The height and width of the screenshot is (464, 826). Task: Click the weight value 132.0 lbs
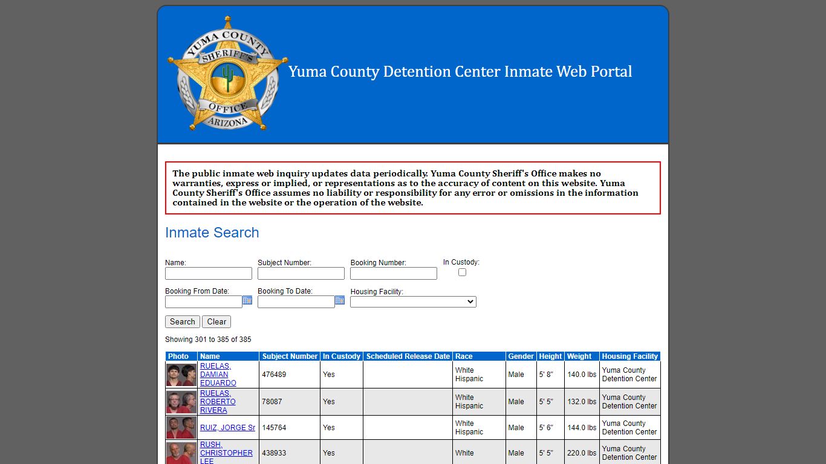pyautogui.click(x=582, y=402)
